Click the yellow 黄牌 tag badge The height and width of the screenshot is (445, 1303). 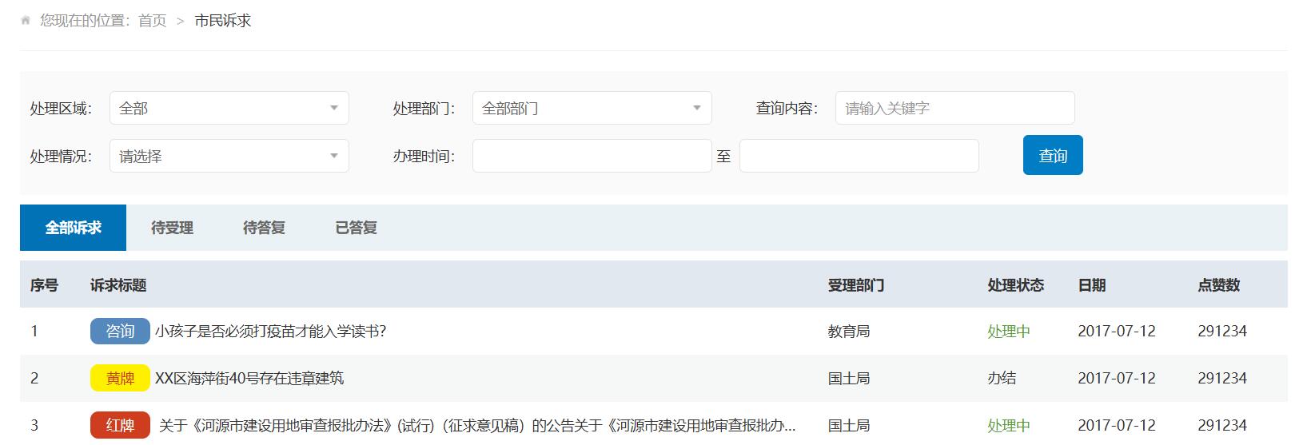(120, 378)
